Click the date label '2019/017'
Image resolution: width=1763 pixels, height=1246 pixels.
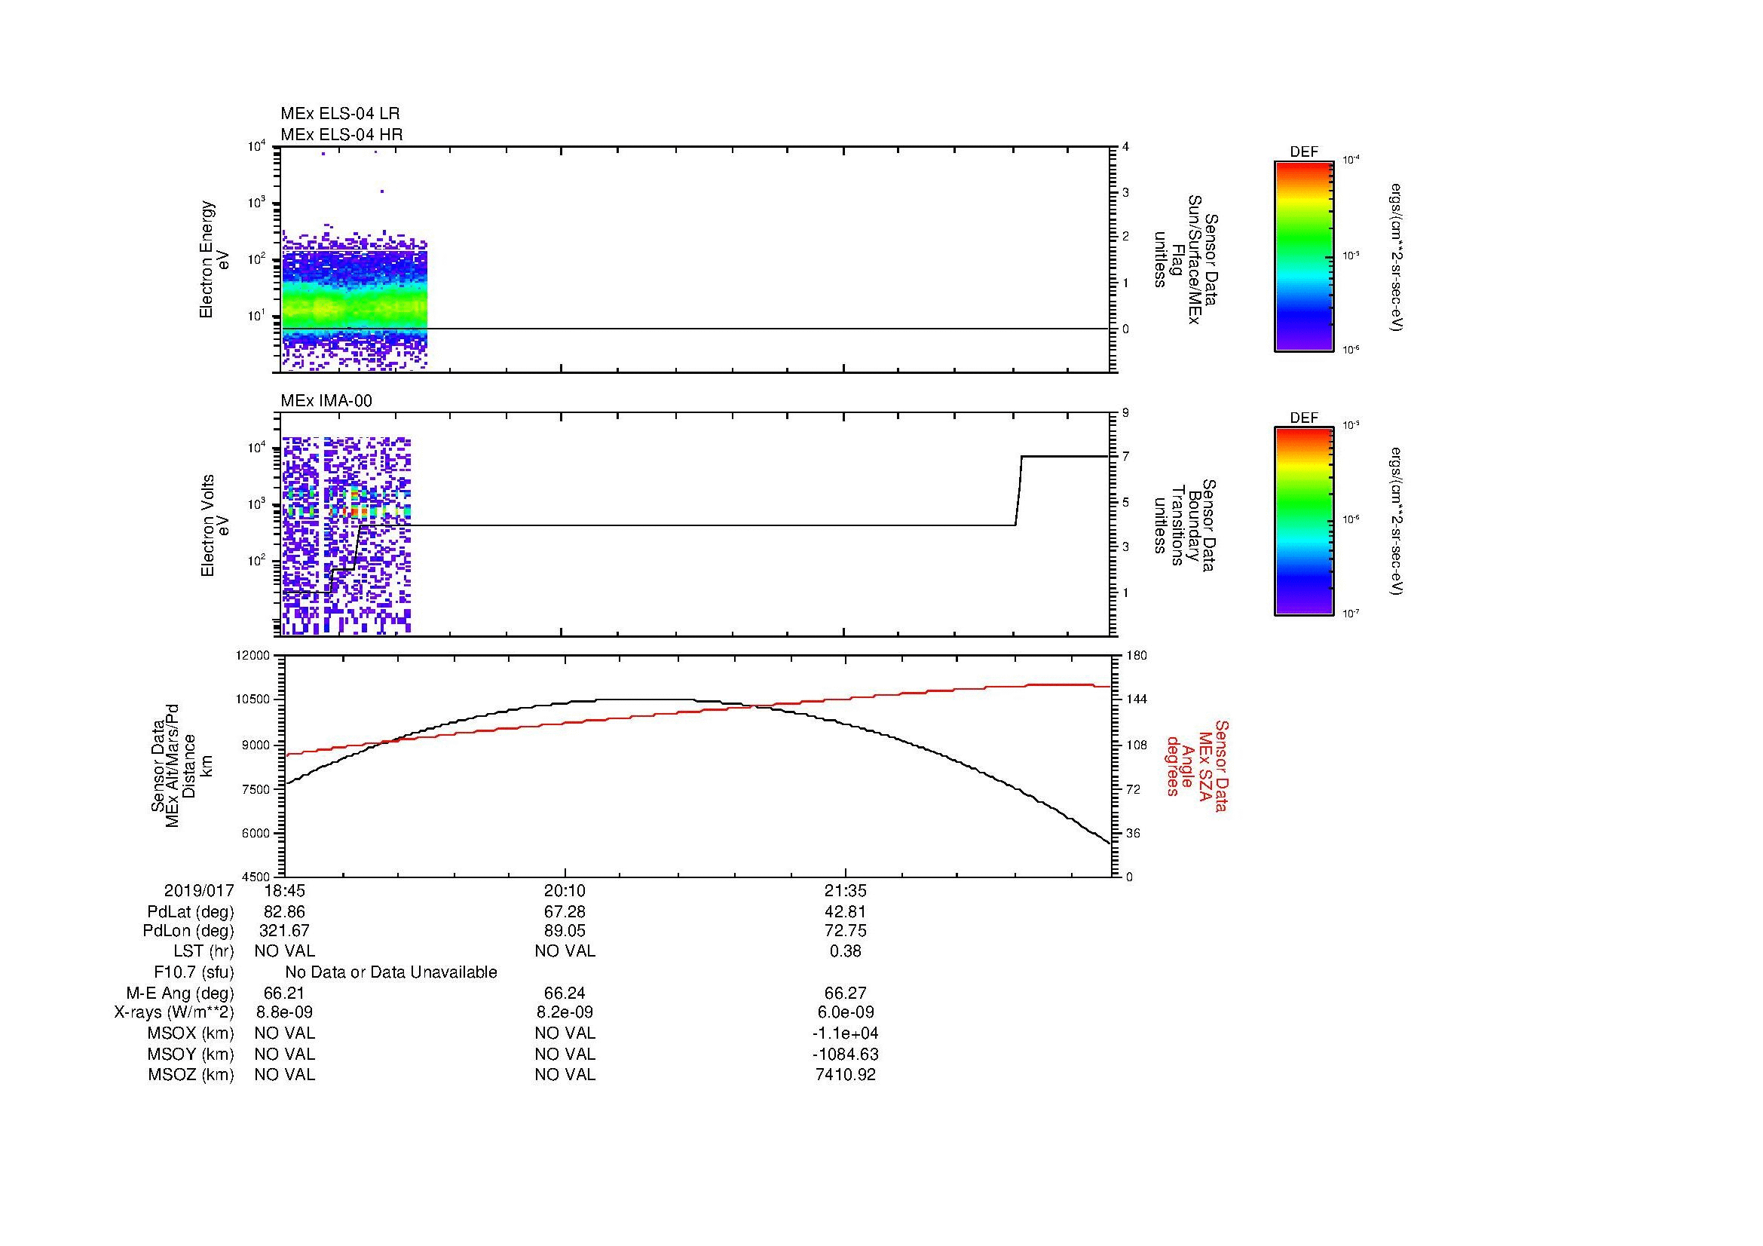(199, 890)
